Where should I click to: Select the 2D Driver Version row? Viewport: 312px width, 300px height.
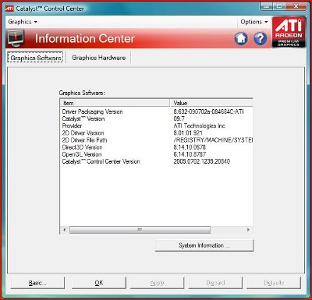pyautogui.click(x=156, y=133)
